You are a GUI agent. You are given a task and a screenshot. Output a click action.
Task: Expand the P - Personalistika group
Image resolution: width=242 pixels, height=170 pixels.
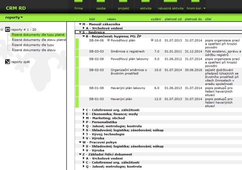tap(83, 122)
